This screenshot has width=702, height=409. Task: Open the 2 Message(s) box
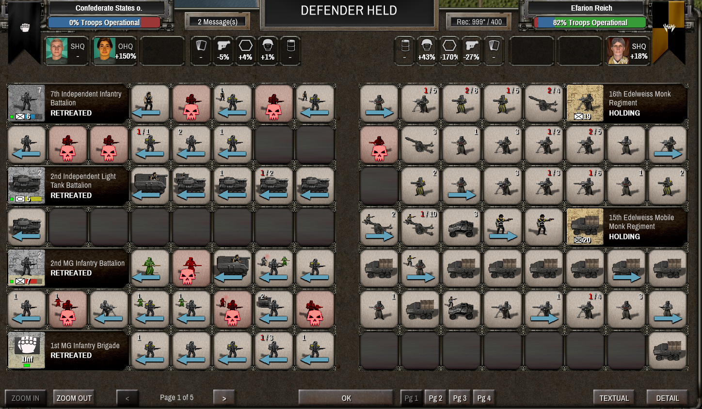click(x=218, y=21)
